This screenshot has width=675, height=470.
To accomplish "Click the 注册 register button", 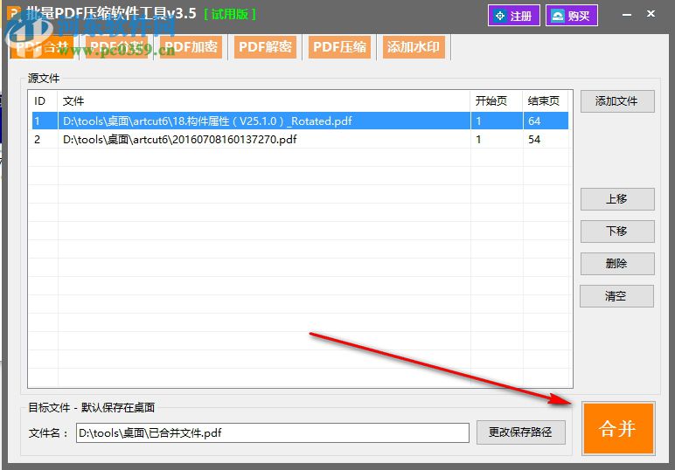I will [514, 16].
